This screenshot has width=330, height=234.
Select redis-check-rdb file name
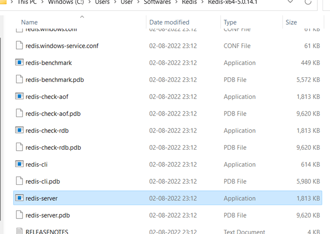pos(47,131)
